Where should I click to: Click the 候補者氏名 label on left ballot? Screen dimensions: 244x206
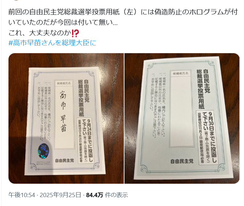(64, 83)
